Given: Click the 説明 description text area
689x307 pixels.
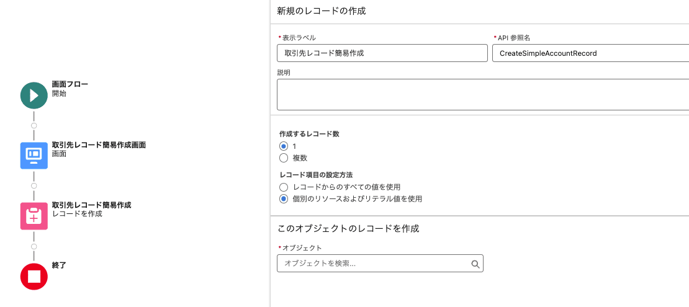Looking at the screenshot, I should pyautogui.click(x=483, y=94).
